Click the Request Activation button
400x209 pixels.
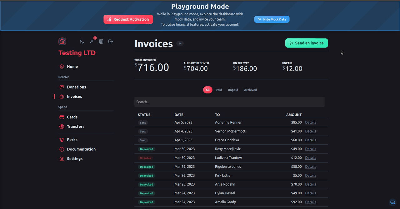pos(128,19)
